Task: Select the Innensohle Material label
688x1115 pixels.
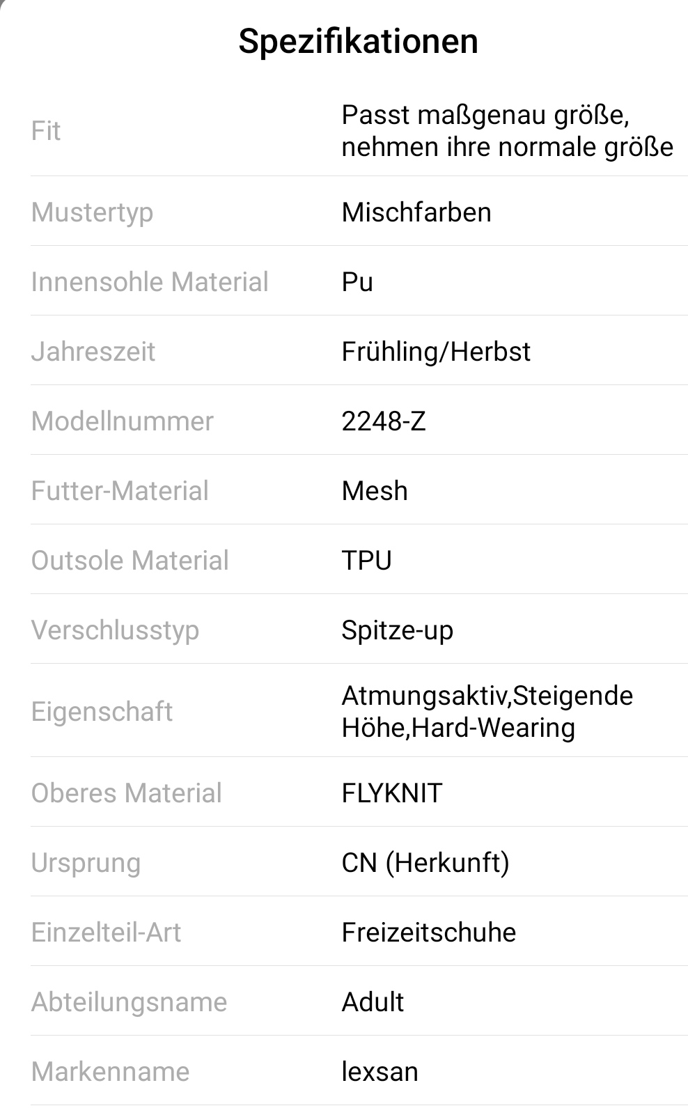Action: 150,282
